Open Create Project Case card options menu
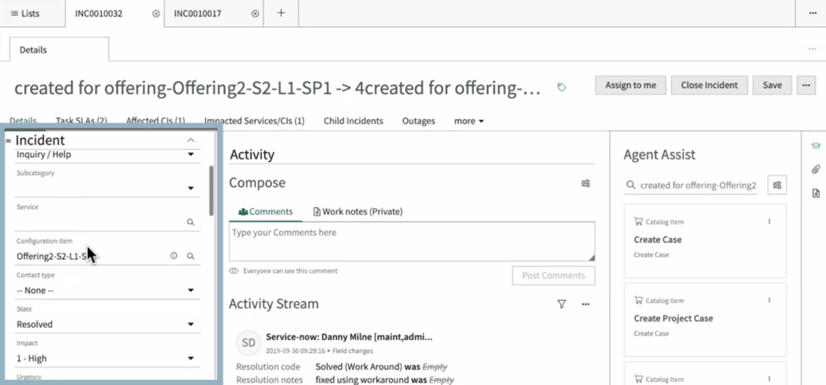The height and width of the screenshot is (385, 826). [x=769, y=300]
